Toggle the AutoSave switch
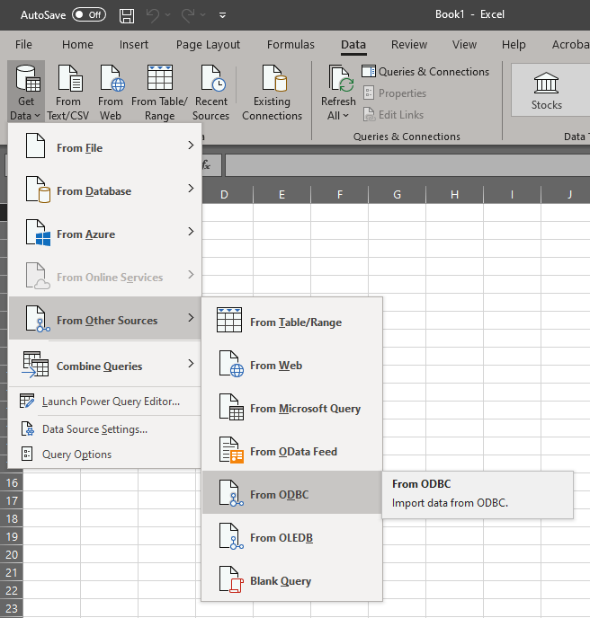The image size is (590, 618). 88,15
